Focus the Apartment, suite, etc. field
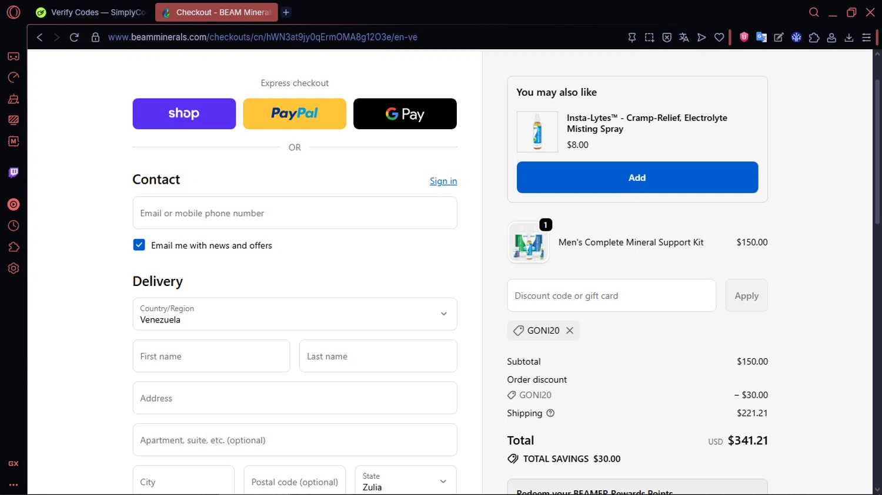 295,440
